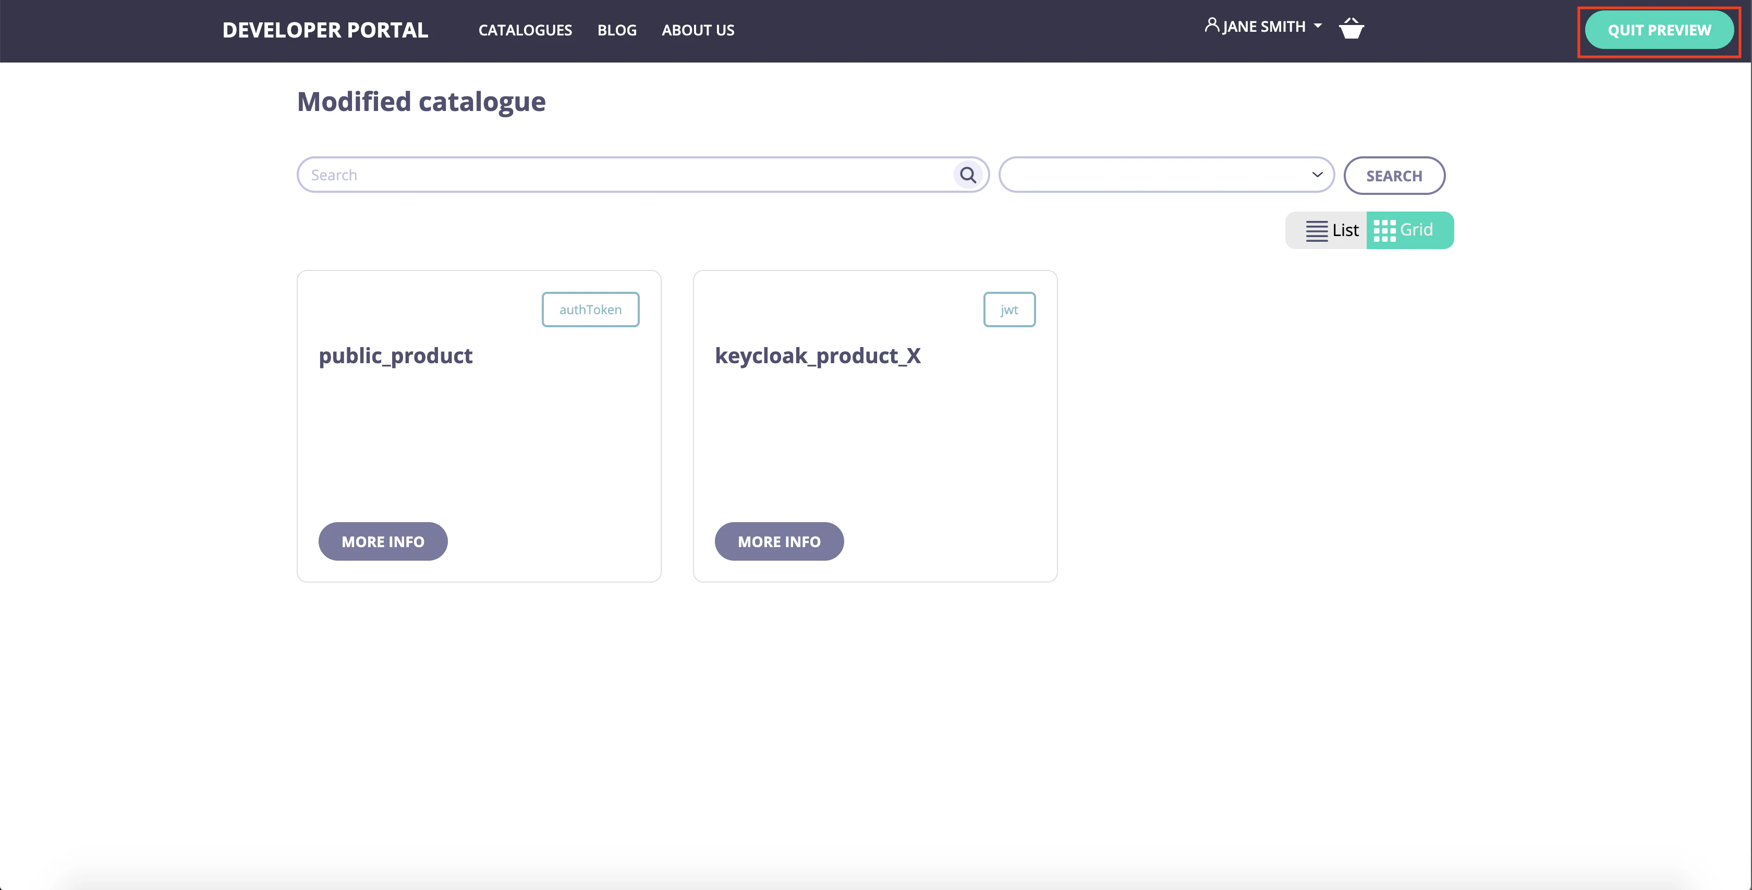Click the user profile icon
The height and width of the screenshot is (890, 1752).
coord(1211,25)
